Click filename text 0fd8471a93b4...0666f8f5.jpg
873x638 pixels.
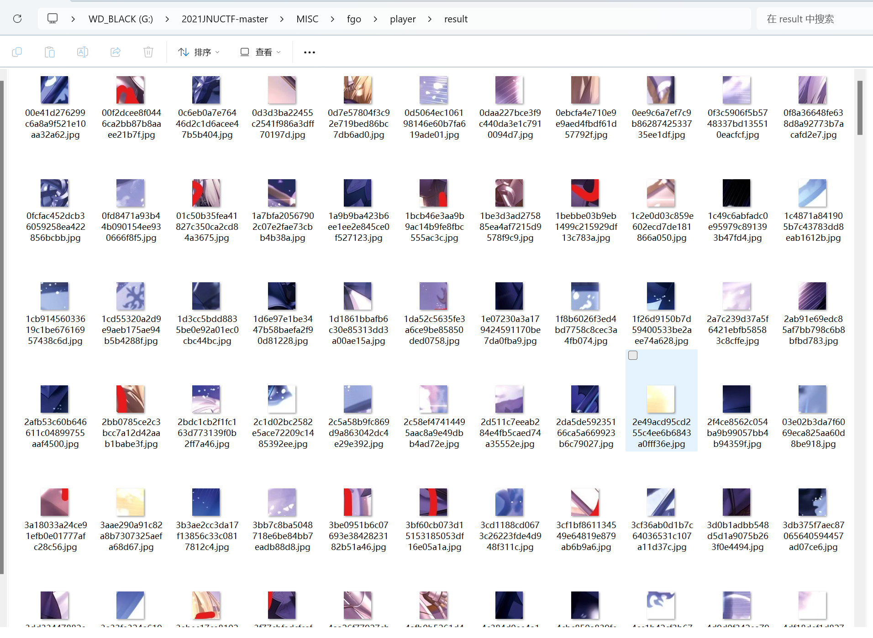coord(131,227)
